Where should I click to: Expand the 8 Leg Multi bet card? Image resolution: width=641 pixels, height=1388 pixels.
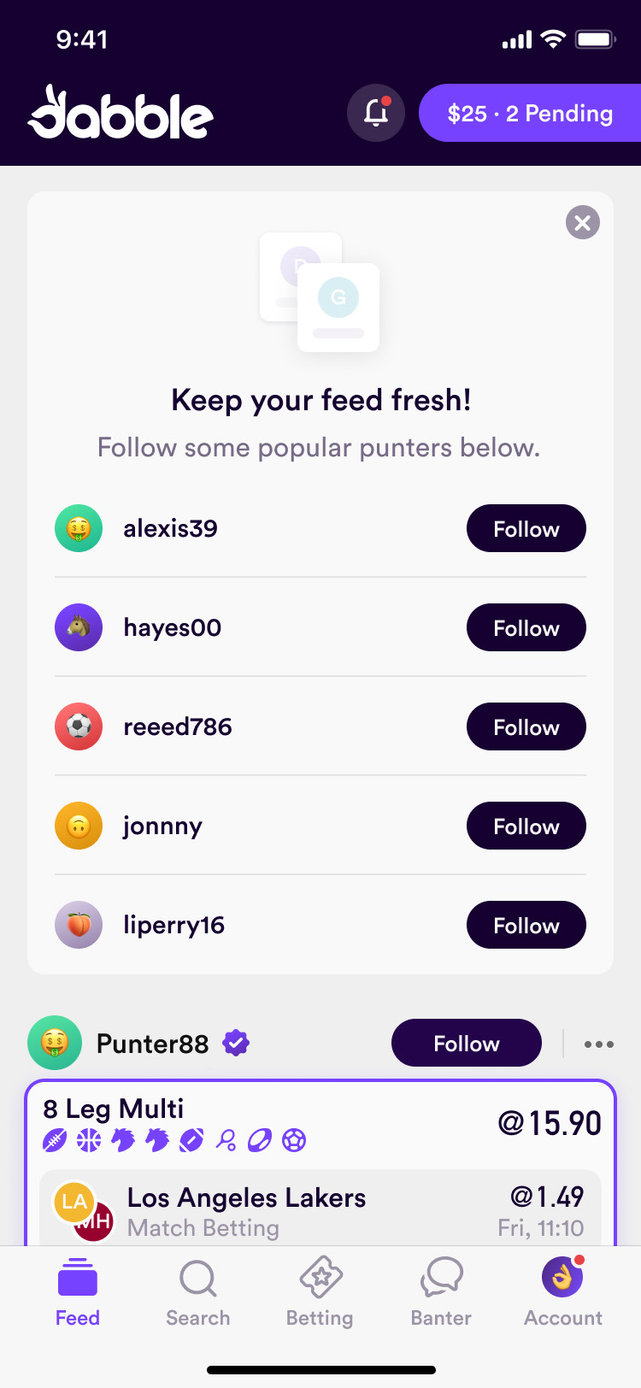click(320, 1121)
